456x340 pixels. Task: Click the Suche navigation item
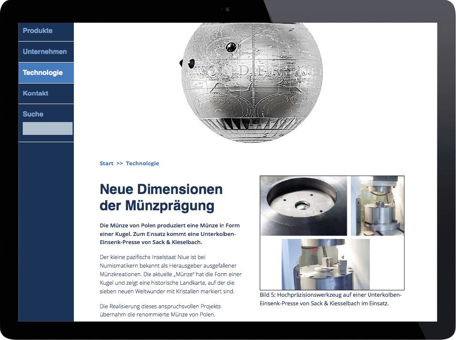pyautogui.click(x=33, y=114)
